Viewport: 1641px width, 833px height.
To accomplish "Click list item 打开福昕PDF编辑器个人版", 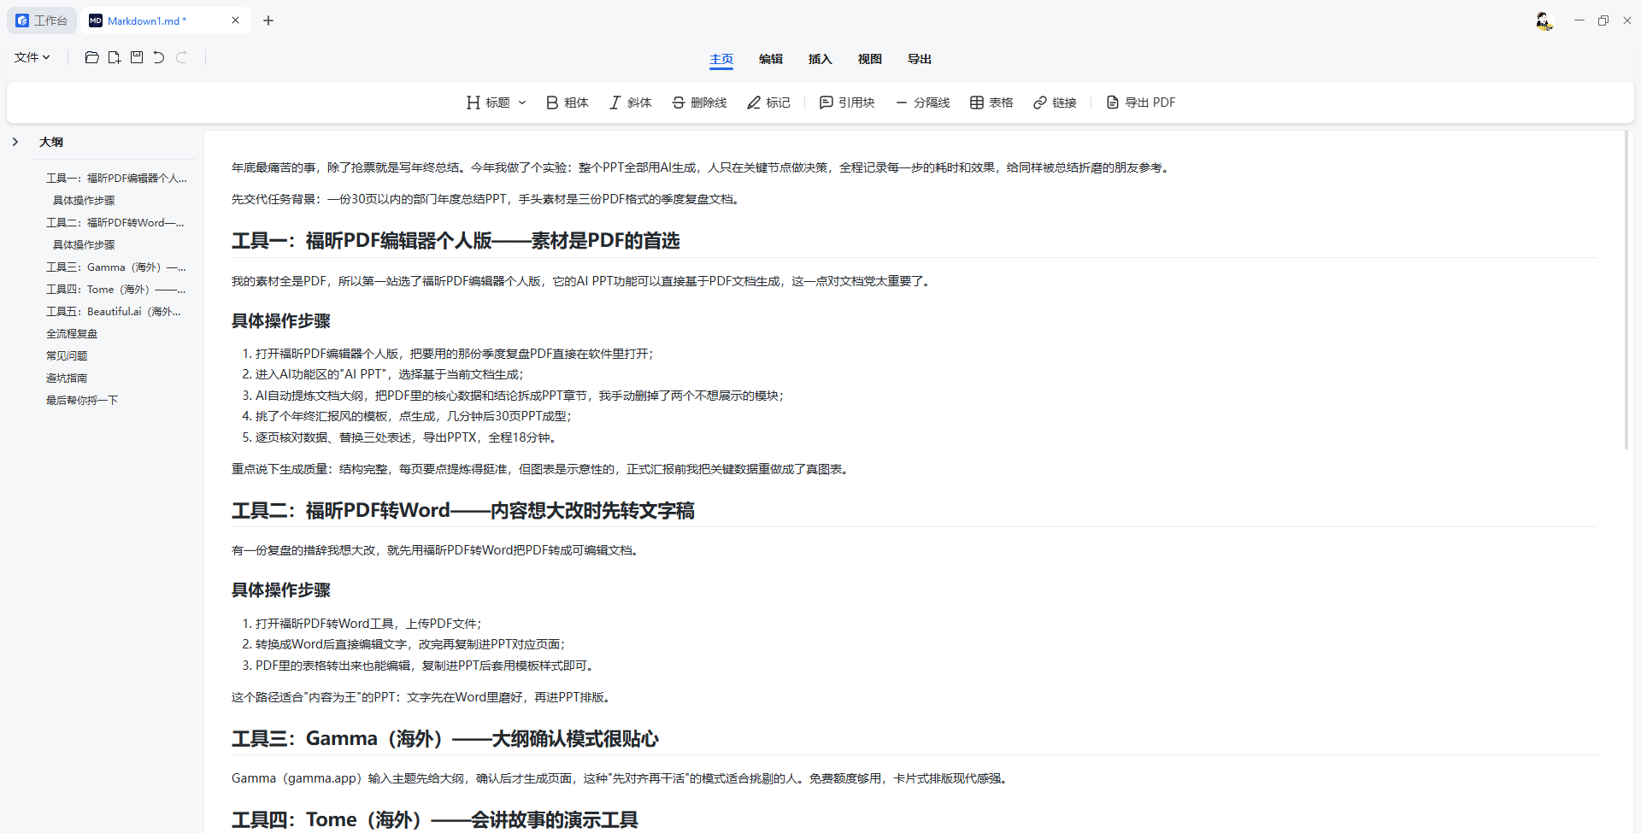I will tap(454, 354).
